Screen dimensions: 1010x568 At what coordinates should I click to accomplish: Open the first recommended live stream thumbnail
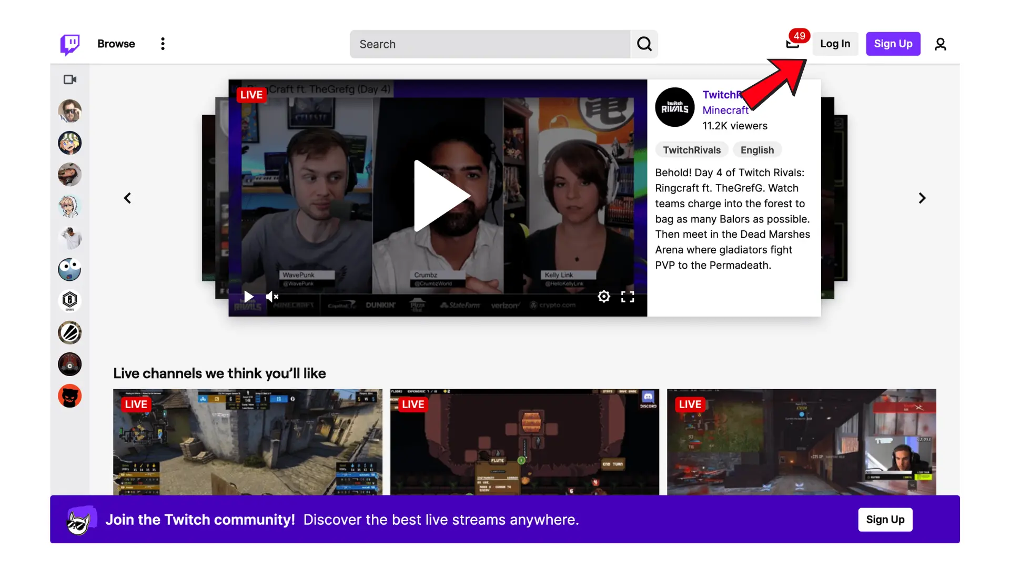[248, 442]
